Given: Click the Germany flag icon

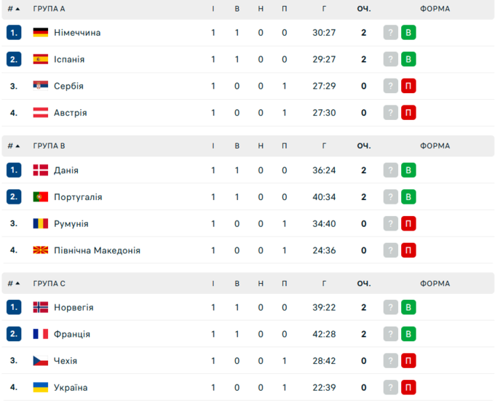Looking at the screenshot, I should 41,33.
